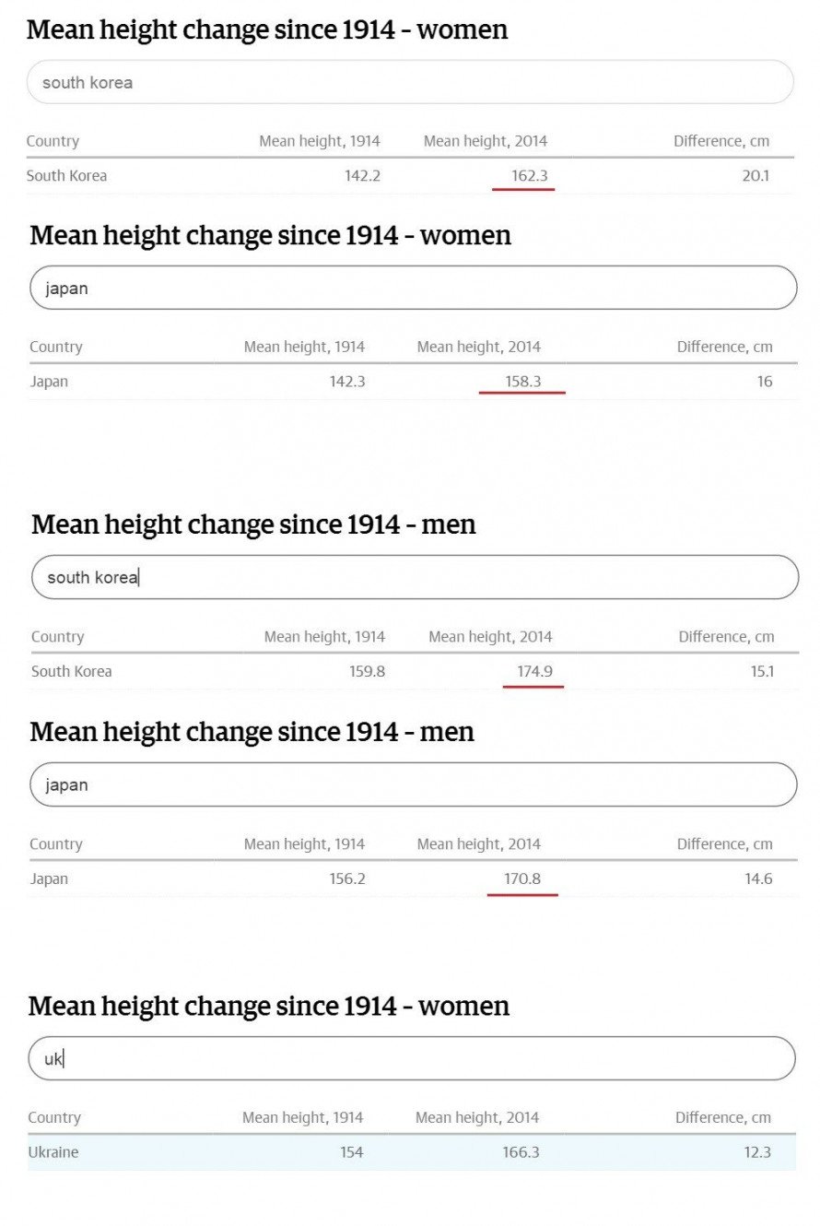
Task: Focus the "japan" search box above the 170.8 row
Action: click(413, 784)
